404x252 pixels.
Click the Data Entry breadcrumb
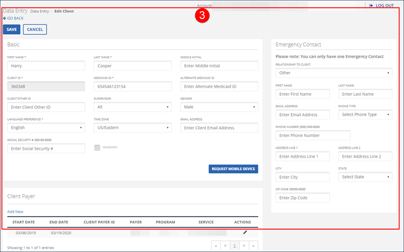[x=39, y=11]
